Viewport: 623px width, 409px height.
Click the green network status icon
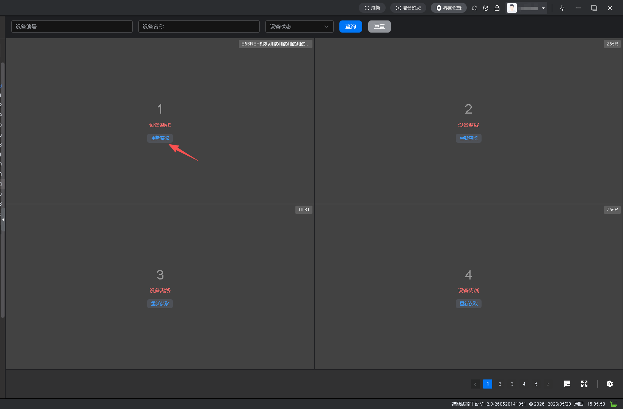[x=614, y=404]
